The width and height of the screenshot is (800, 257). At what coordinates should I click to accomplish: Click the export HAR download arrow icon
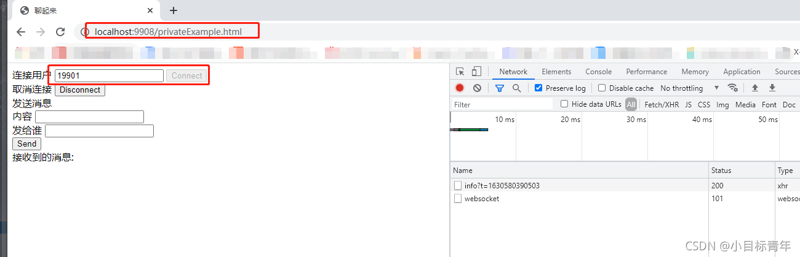[772, 88]
